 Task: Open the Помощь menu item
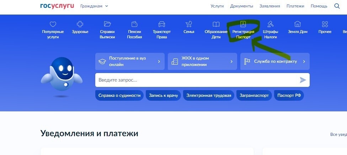pyautogui.click(x=319, y=6)
